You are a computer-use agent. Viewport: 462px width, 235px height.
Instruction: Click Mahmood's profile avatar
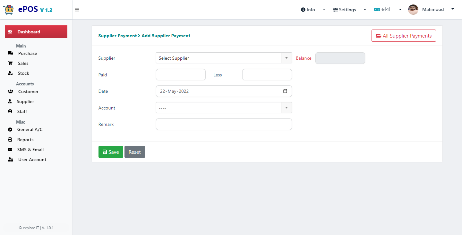(x=413, y=10)
